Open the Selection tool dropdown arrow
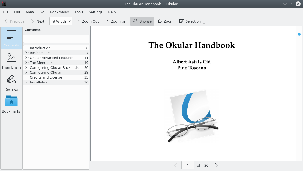Viewport: 303px width, 171px height. coord(204,23)
